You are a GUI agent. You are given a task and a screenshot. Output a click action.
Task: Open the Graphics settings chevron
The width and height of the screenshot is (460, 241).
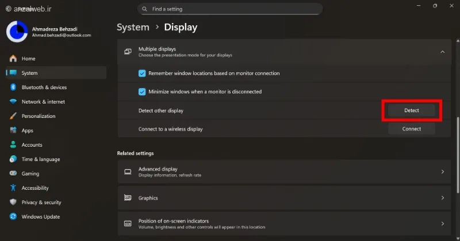442,198
